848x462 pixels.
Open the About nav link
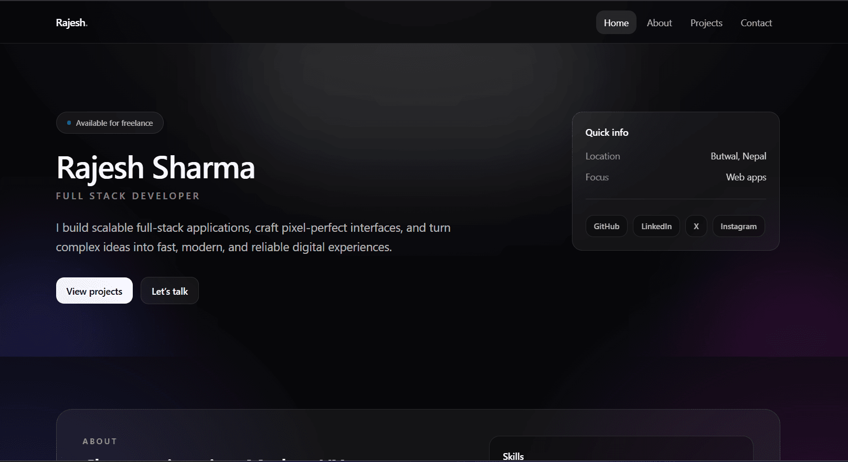659,23
